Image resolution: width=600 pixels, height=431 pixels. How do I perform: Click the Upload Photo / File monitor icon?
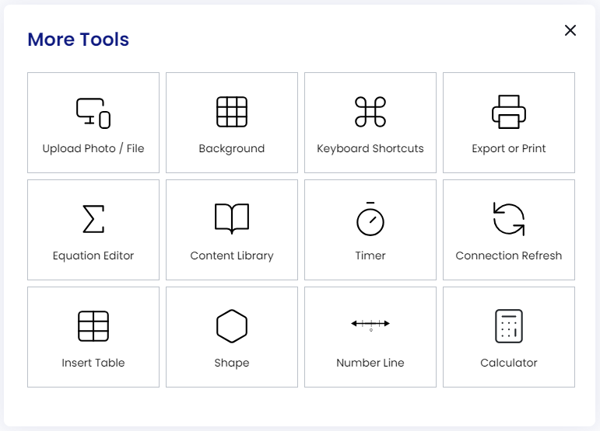point(93,113)
